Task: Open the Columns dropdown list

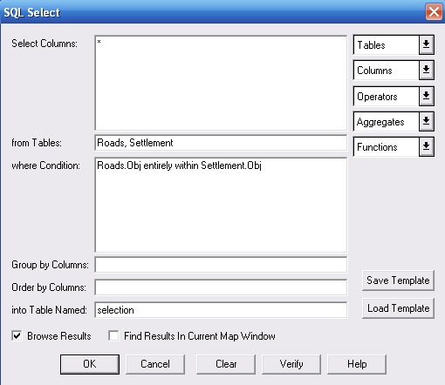Action: 394,70
